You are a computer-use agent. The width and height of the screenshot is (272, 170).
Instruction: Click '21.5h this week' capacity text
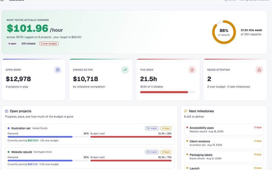(251, 30)
